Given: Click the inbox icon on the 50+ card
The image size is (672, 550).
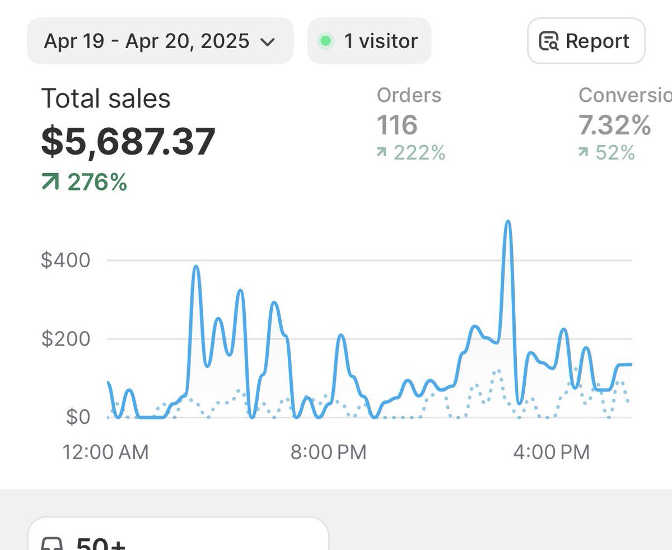Looking at the screenshot, I should point(53,544).
